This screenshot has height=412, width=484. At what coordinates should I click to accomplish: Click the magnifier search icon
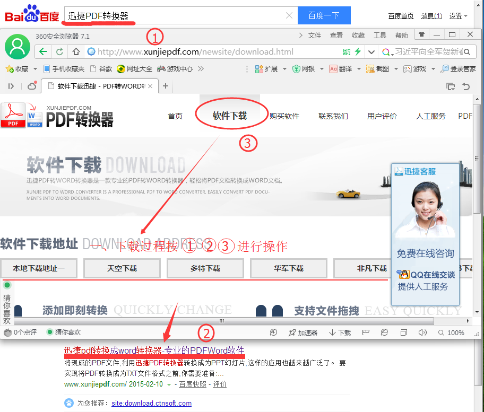(x=467, y=52)
